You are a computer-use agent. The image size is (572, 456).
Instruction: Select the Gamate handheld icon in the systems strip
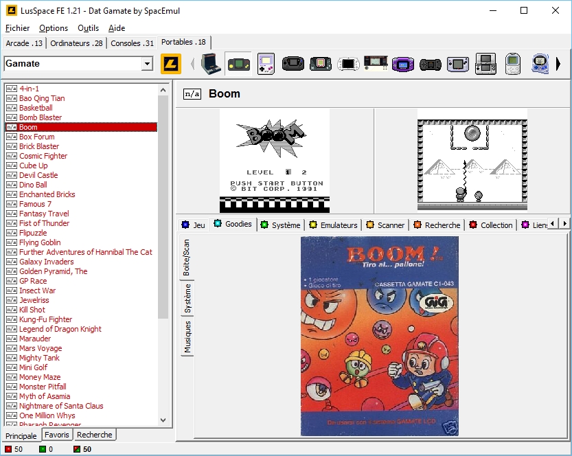click(238, 64)
